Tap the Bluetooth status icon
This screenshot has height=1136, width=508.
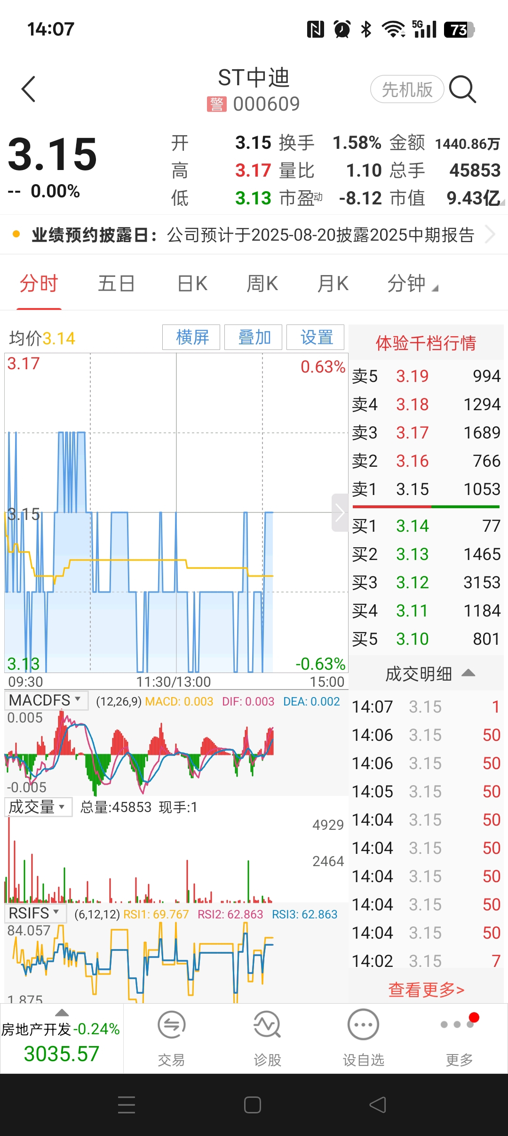366,29
